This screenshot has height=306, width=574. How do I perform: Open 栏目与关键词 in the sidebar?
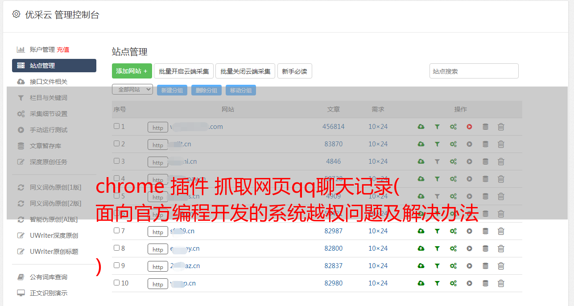coord(49,98)
